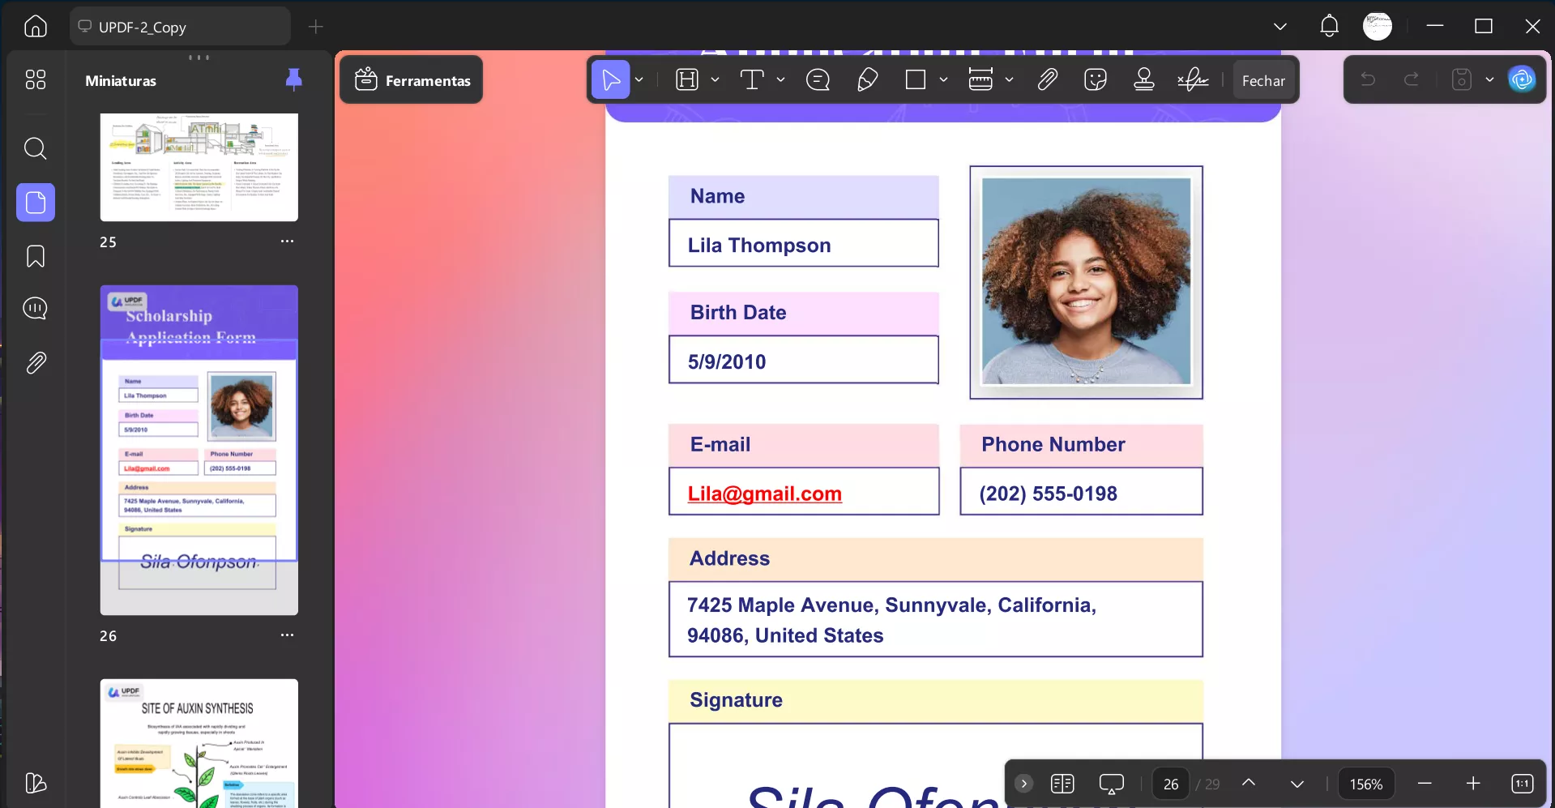Switch to the UPDF-2_Copy tab

click(180, 27)
